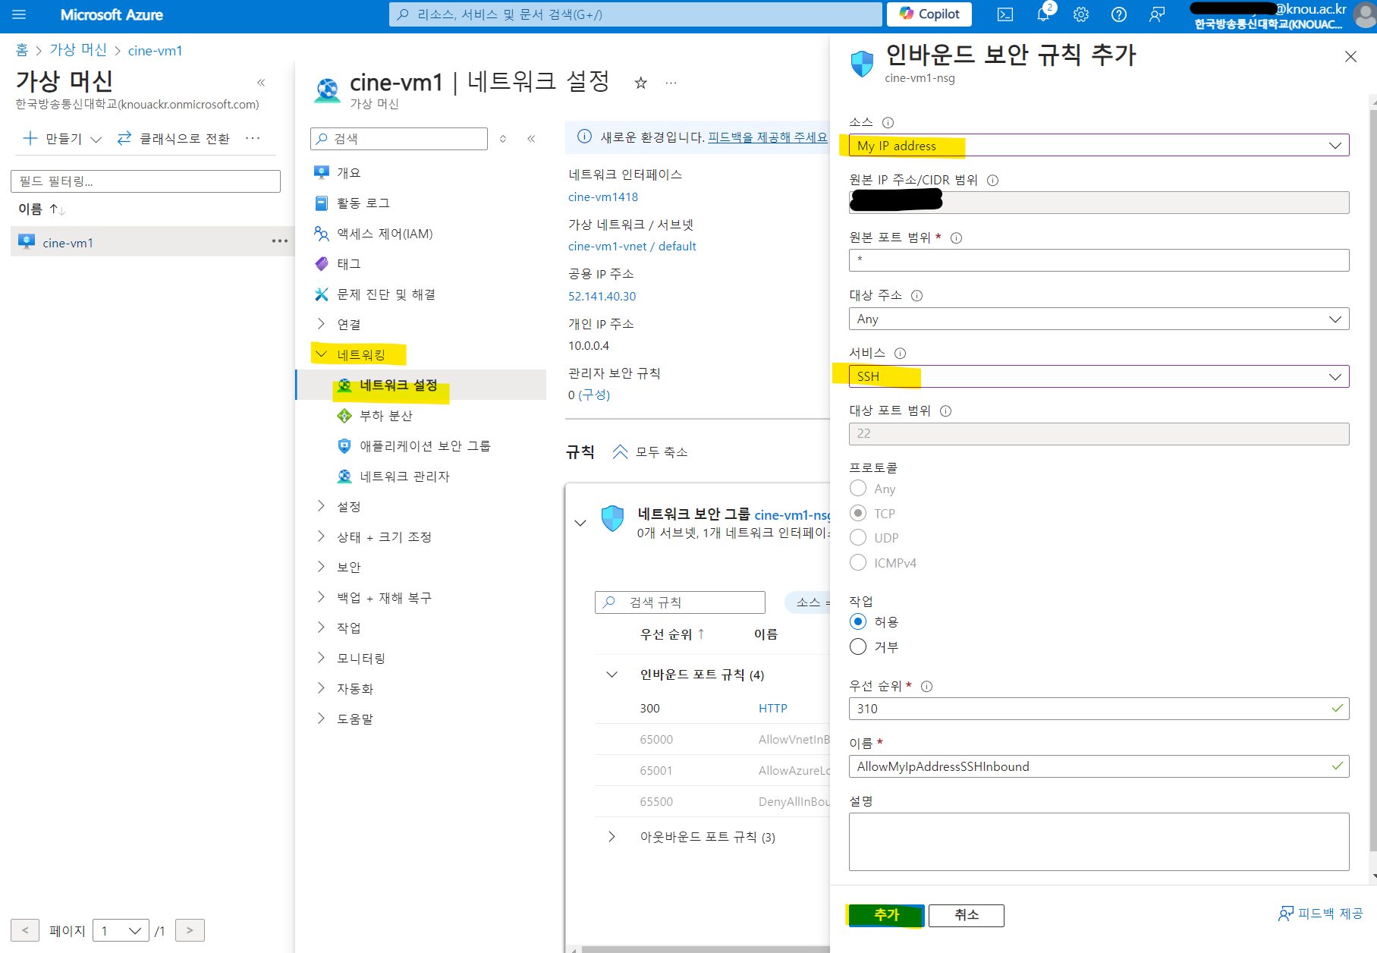1377x953 pixels.
Task: Collapse 인바운드 포트 규칙 (4) group
Action: (611, 675)
